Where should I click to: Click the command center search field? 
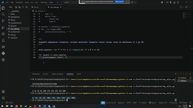(x=71, y=2)
